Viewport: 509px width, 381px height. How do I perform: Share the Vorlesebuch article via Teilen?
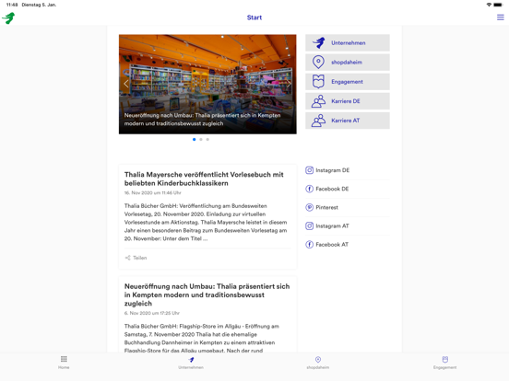click(136, 258)
